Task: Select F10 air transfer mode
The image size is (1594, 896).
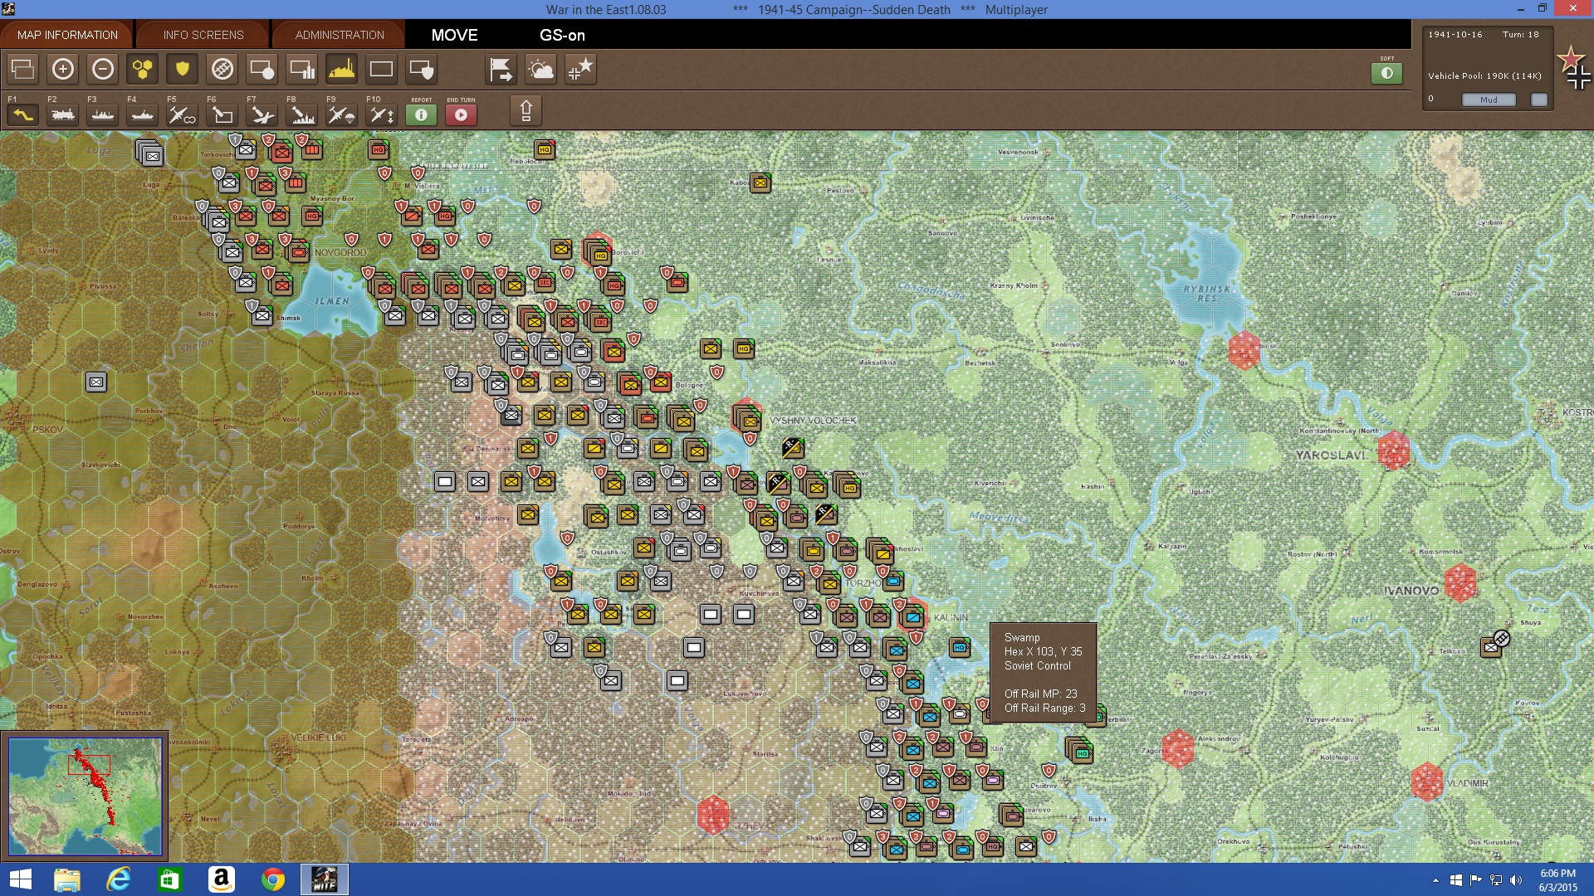Action: tap(382, 114)
